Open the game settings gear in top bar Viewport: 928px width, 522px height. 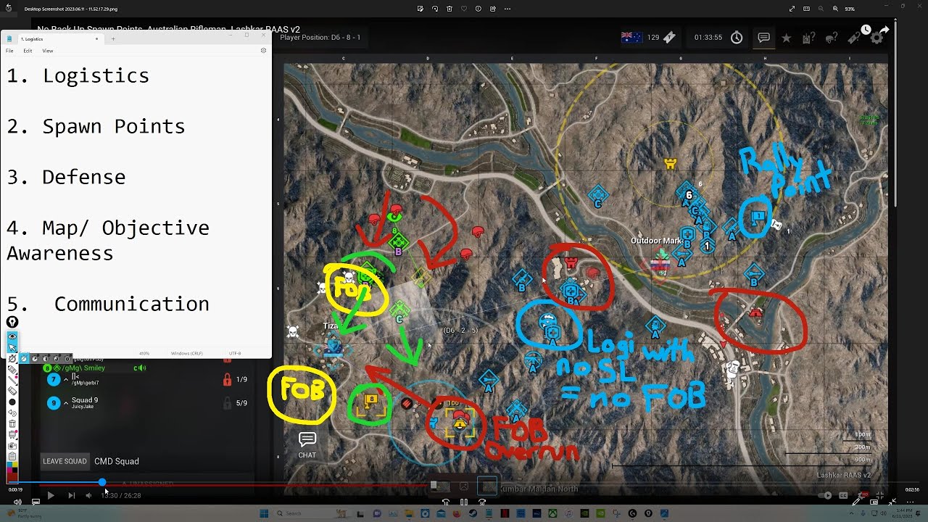[877, 38]
